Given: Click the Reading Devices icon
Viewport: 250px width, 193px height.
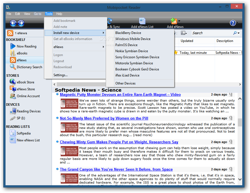Looking at the screenshot, I should 13,111.
